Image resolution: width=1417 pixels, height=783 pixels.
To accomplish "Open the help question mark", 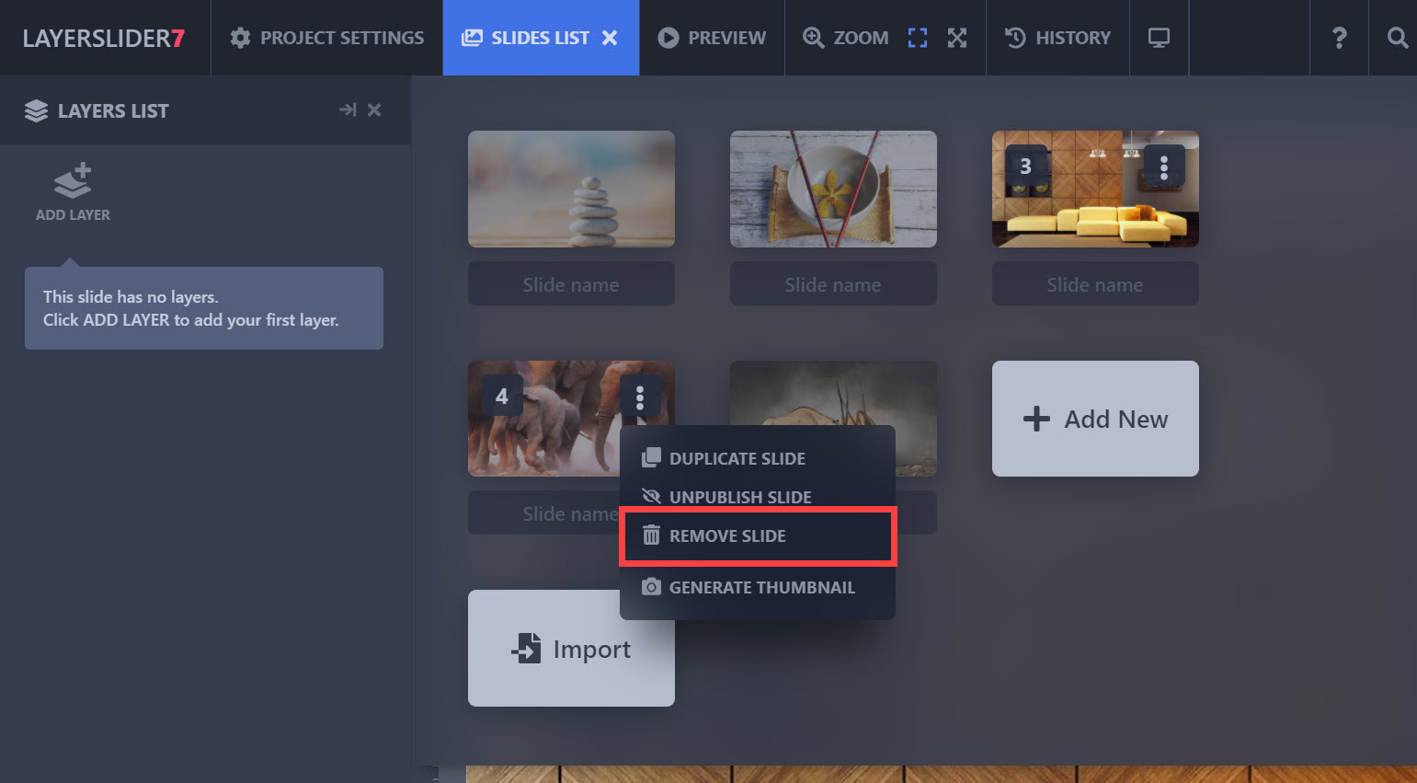I will click(x=1339, y=38).
